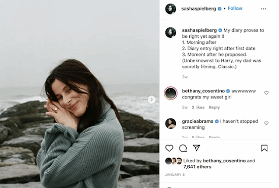Open gracieabrams' profile avatar
Image resolution: width=279 pixels, height=188 pixels.
(x=170, y=123)
